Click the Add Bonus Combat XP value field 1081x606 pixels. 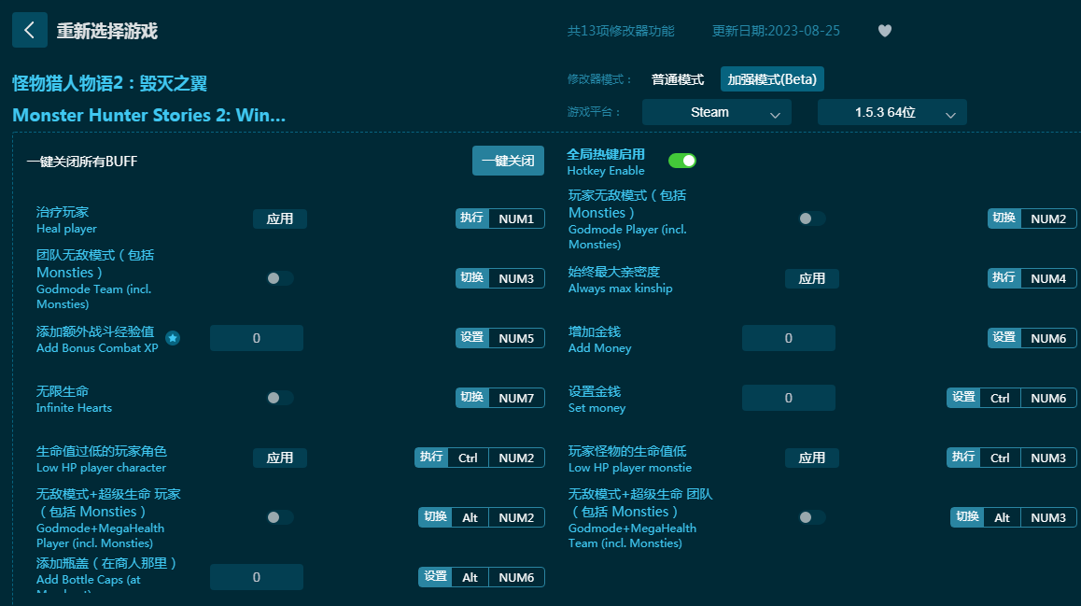coord(257,338)
